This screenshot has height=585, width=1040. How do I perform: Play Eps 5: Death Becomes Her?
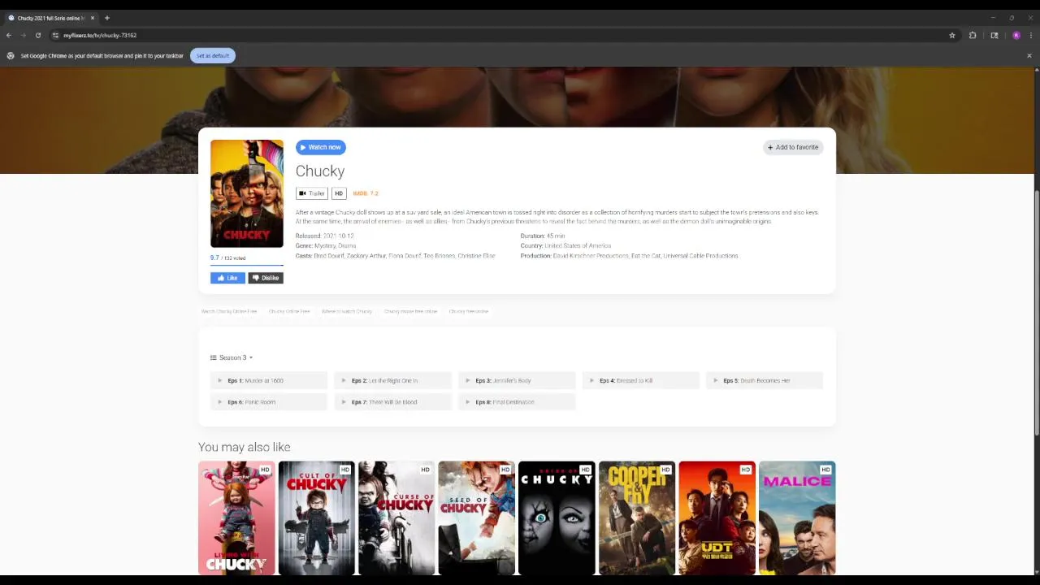pyautogui.click(x=765, y=380)
